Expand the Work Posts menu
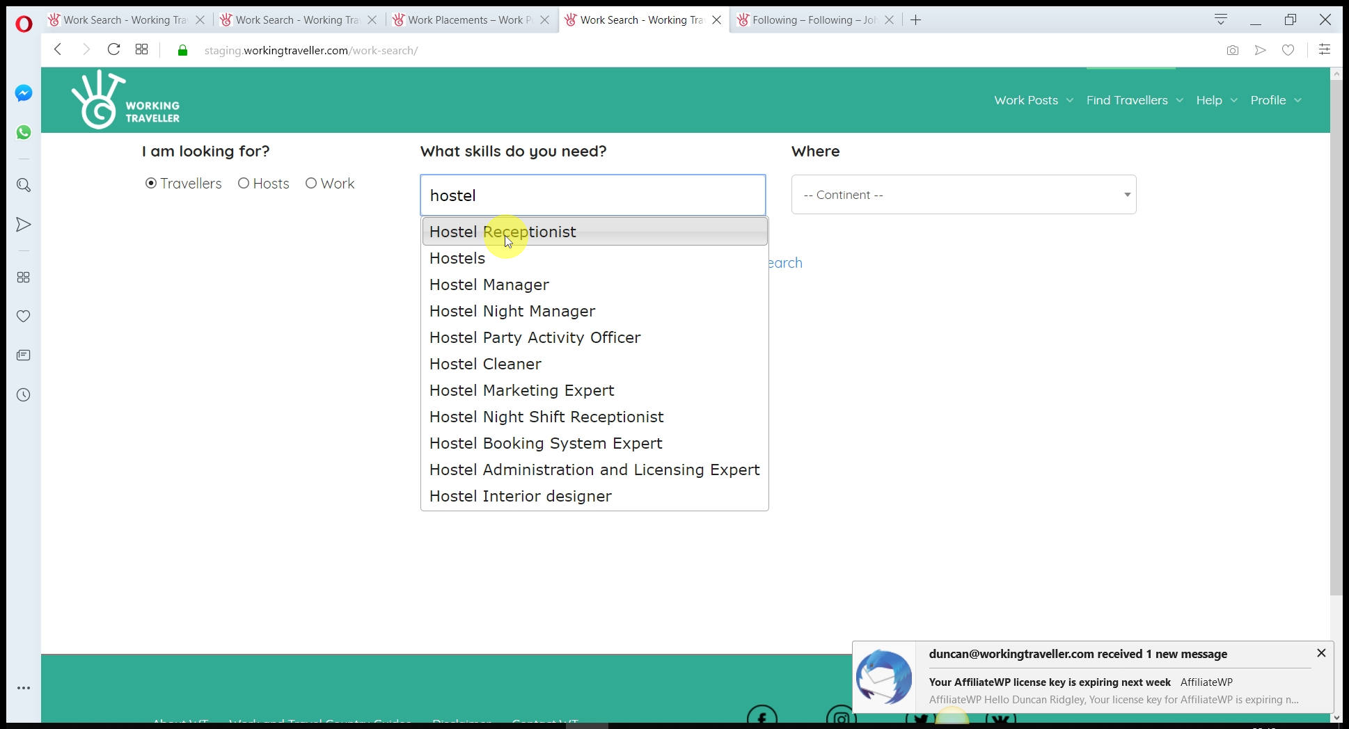Image resolution: width=1349 pixels, height=729 pixels. pyautogui.click(x=1033, y=100)
